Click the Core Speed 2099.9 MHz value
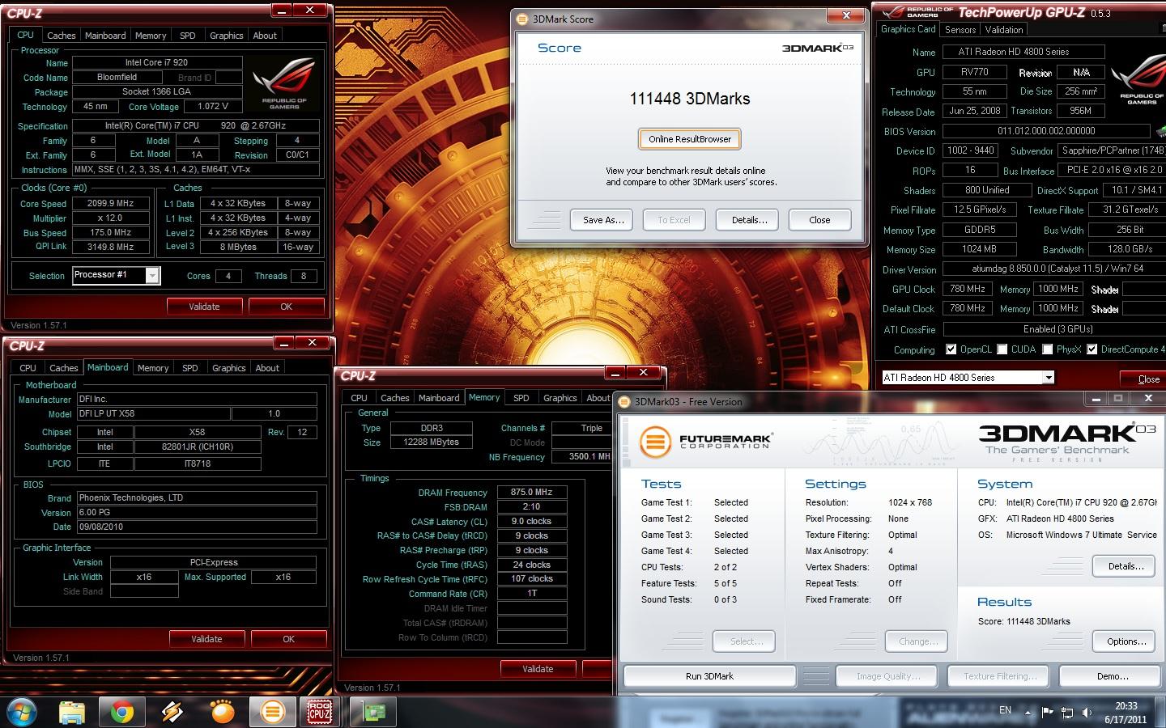 point(110,204)
